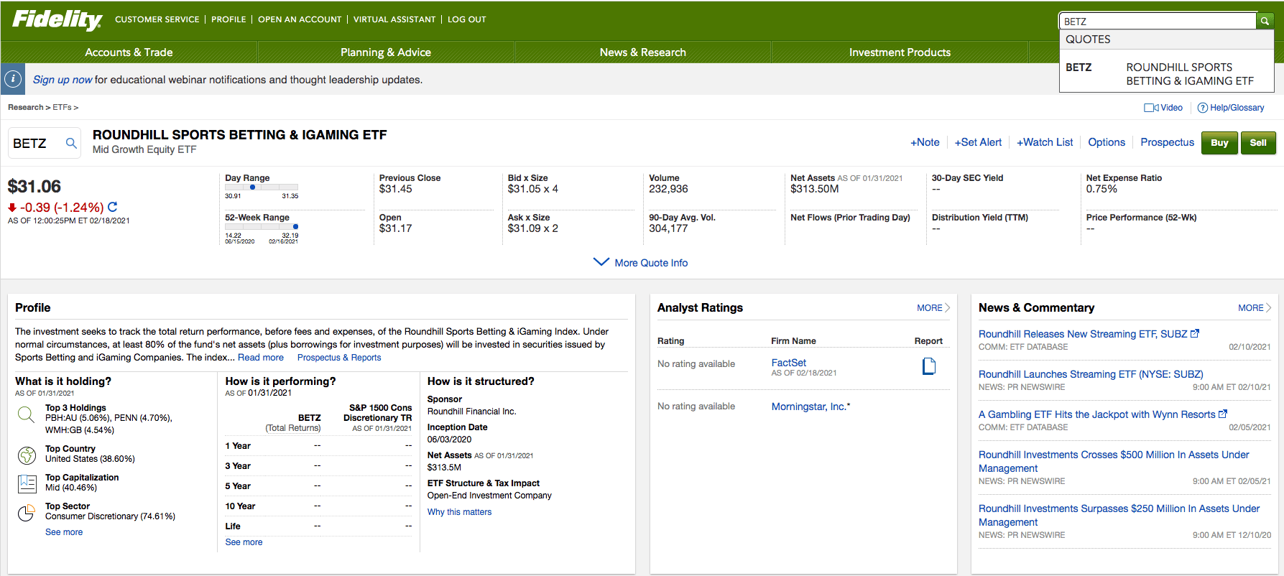Open the FactSet firm link

[x=788, y=363]
